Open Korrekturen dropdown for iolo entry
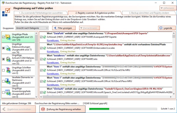 (53, 63)
